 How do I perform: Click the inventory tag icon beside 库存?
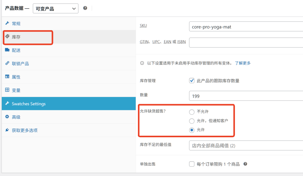tap(7, 36)
